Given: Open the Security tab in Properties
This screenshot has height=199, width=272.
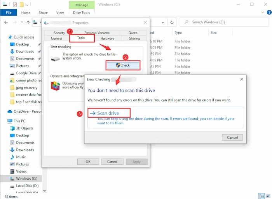Looking at the screenshot, I should pos(59,33).
